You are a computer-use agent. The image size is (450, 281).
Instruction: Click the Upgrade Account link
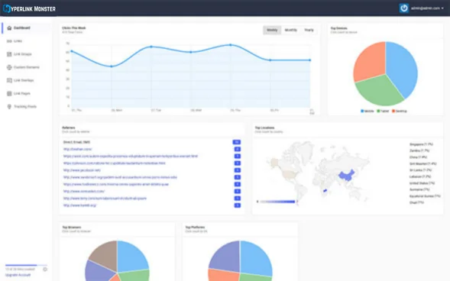[18, 275]
